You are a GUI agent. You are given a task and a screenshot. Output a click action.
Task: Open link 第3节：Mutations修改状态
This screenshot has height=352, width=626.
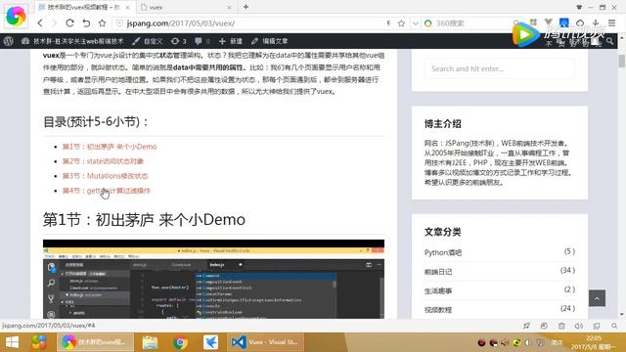[x=106, y=176]
